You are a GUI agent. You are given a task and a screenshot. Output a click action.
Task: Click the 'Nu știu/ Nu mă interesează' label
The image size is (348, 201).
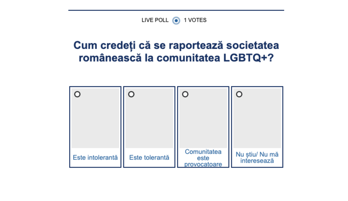tap(257, 157)
